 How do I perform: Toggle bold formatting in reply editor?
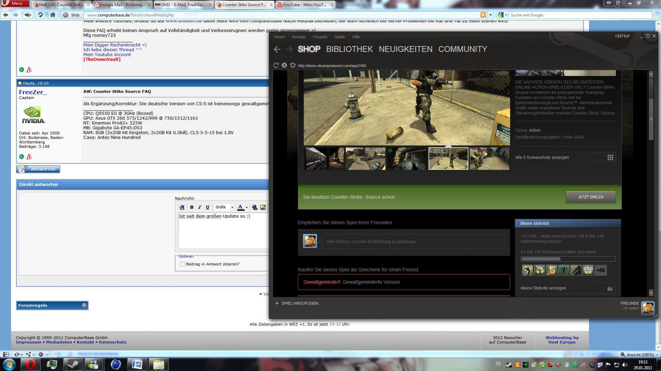[x=192, y=207]
